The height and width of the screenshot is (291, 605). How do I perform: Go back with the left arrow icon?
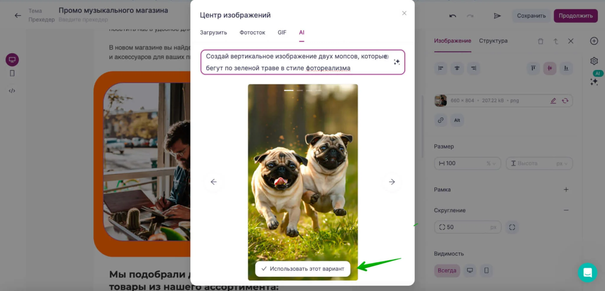coord(18,15)
